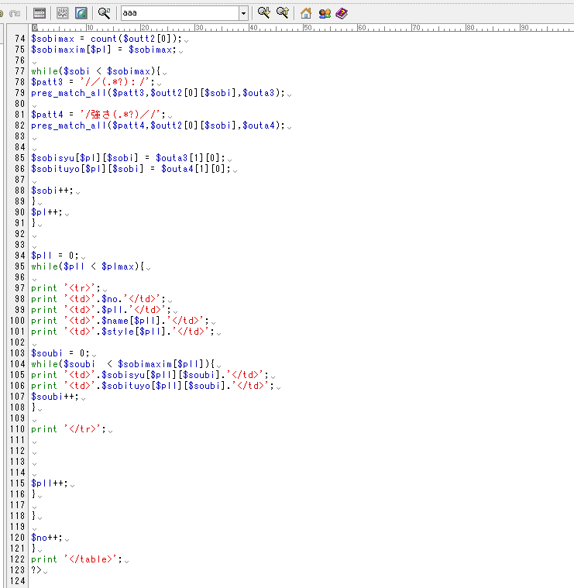Click the print line with $no
The width and height of the screenshot is (574, 588).
coord(98,299)
